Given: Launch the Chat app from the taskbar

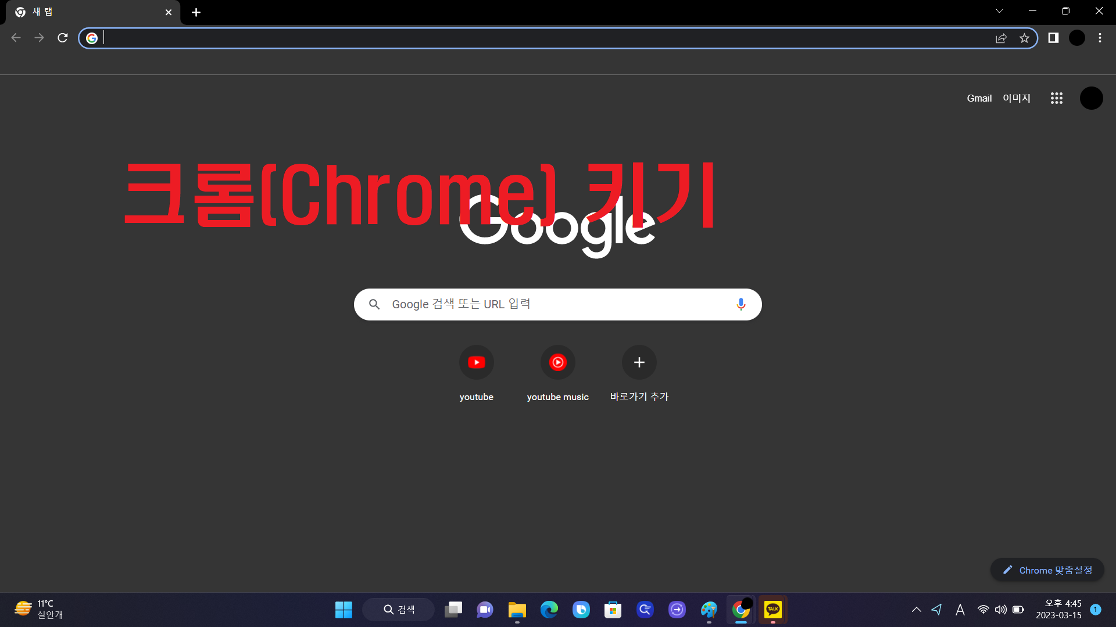Looking at the screenshot, I should pyautogui.click(x=485, y=610).
